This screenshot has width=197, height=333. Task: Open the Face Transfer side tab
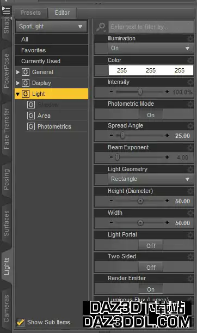7,129
